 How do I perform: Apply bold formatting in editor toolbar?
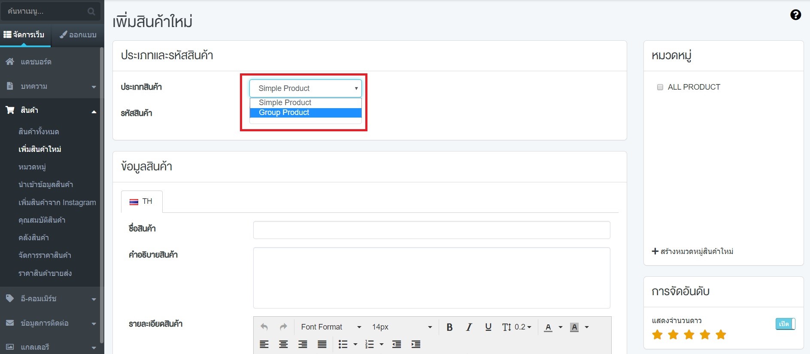tap(449, 327)
